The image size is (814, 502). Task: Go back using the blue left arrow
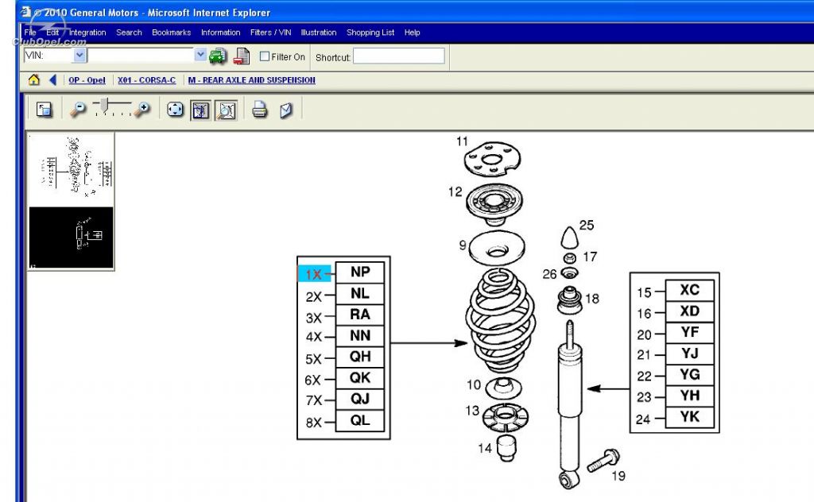click(x=52, y=80)
